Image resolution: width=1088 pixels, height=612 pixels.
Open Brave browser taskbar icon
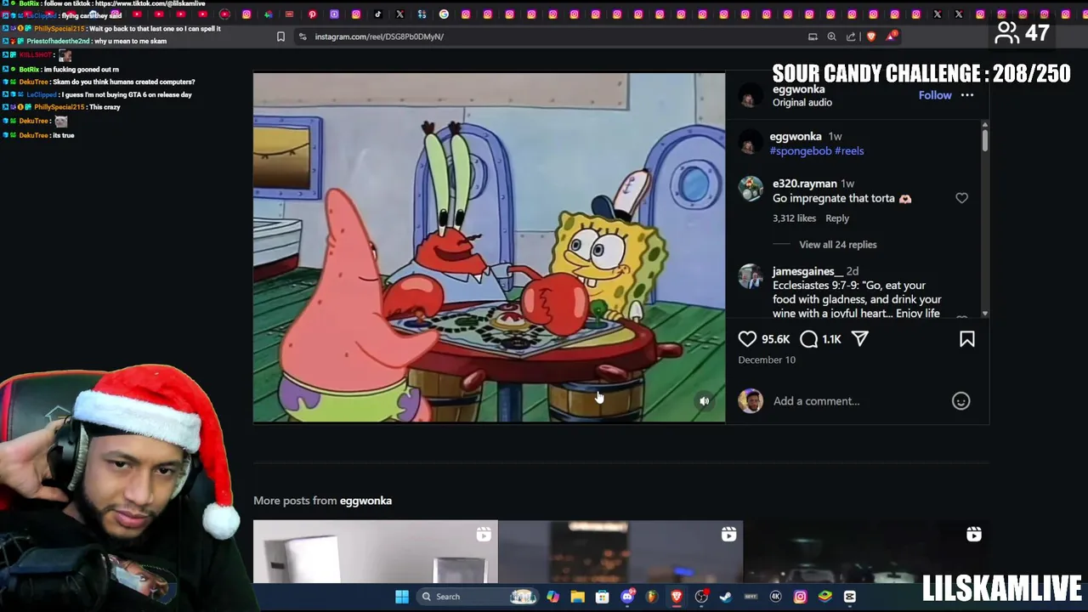tap(677, 597)
